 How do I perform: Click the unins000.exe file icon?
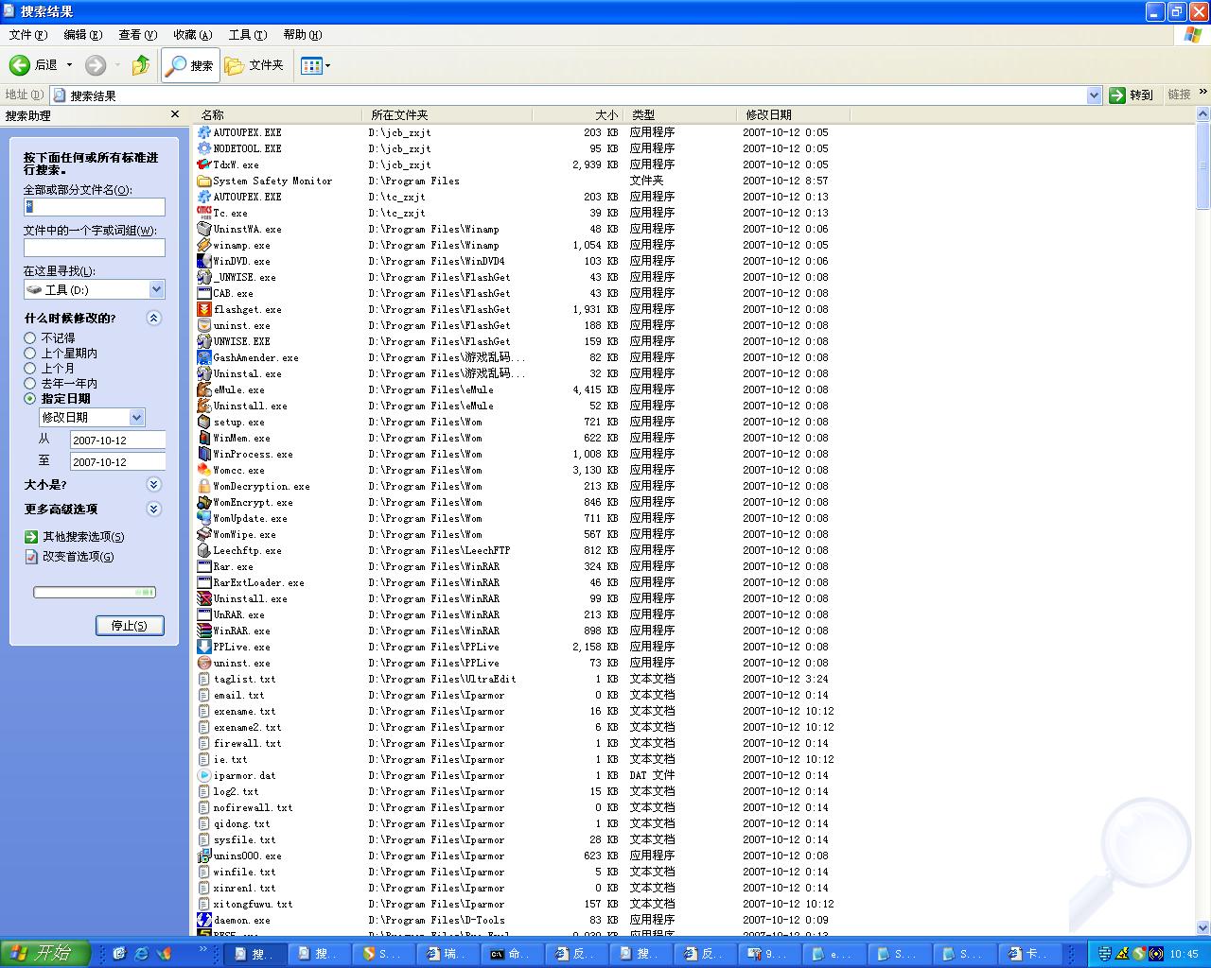pyautogui.click(x=204, y=856)
